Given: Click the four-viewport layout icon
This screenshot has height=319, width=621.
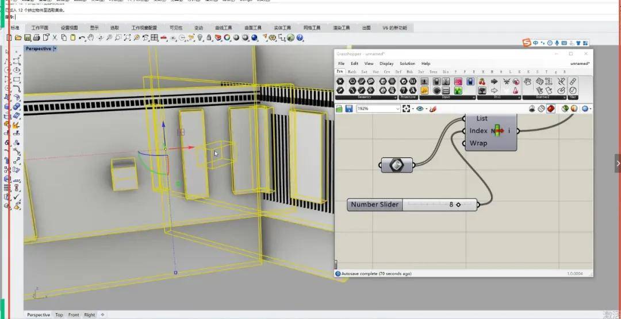Looking at the screenshot, I should tap(155, 37).
